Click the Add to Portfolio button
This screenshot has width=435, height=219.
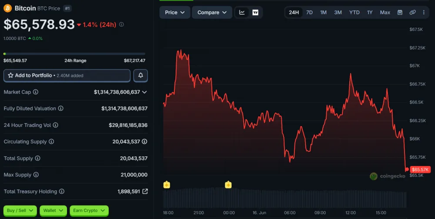point(67,76)
